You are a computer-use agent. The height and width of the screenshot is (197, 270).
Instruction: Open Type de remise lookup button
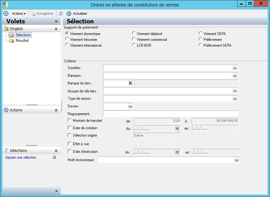tap(235, 98)
